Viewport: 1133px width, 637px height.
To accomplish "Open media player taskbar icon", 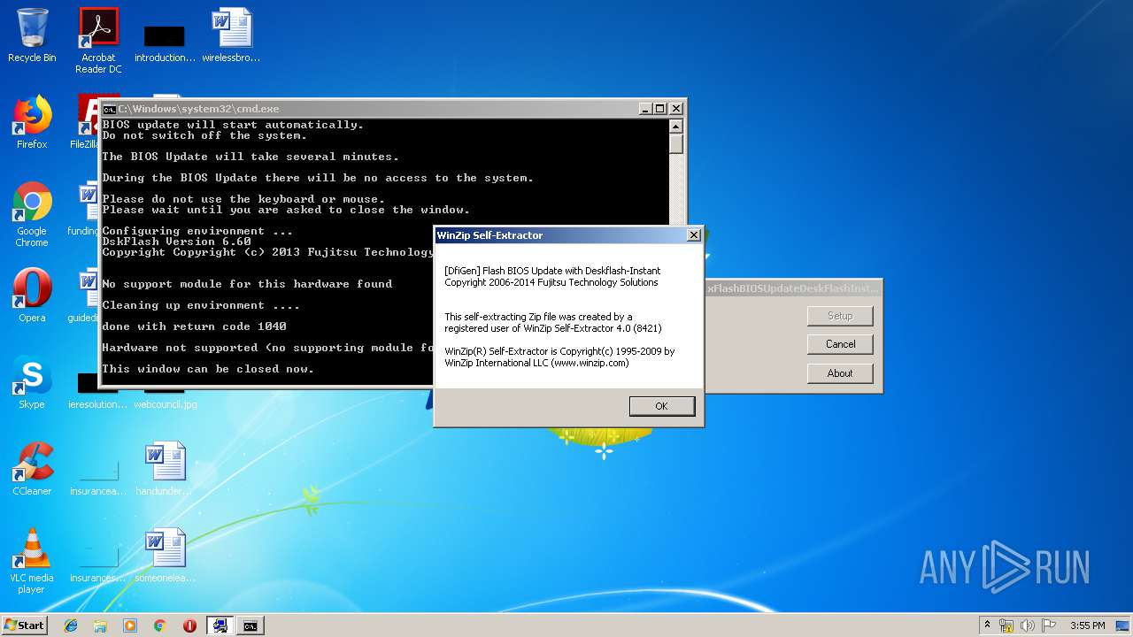I will click(130, 625).
